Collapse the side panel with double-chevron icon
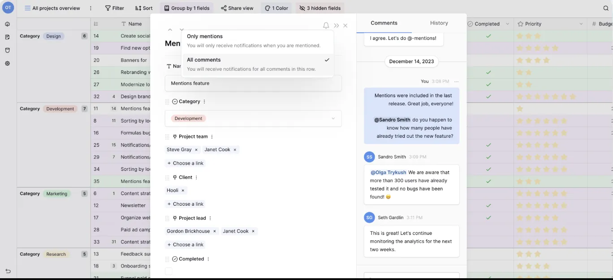Screen dimensions: 613x280 click(x=337, y=26)
